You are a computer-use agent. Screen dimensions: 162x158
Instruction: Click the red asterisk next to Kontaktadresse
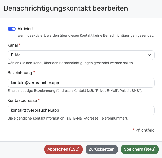(39, 100)
